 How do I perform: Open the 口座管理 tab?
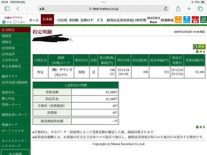(140, 20)
